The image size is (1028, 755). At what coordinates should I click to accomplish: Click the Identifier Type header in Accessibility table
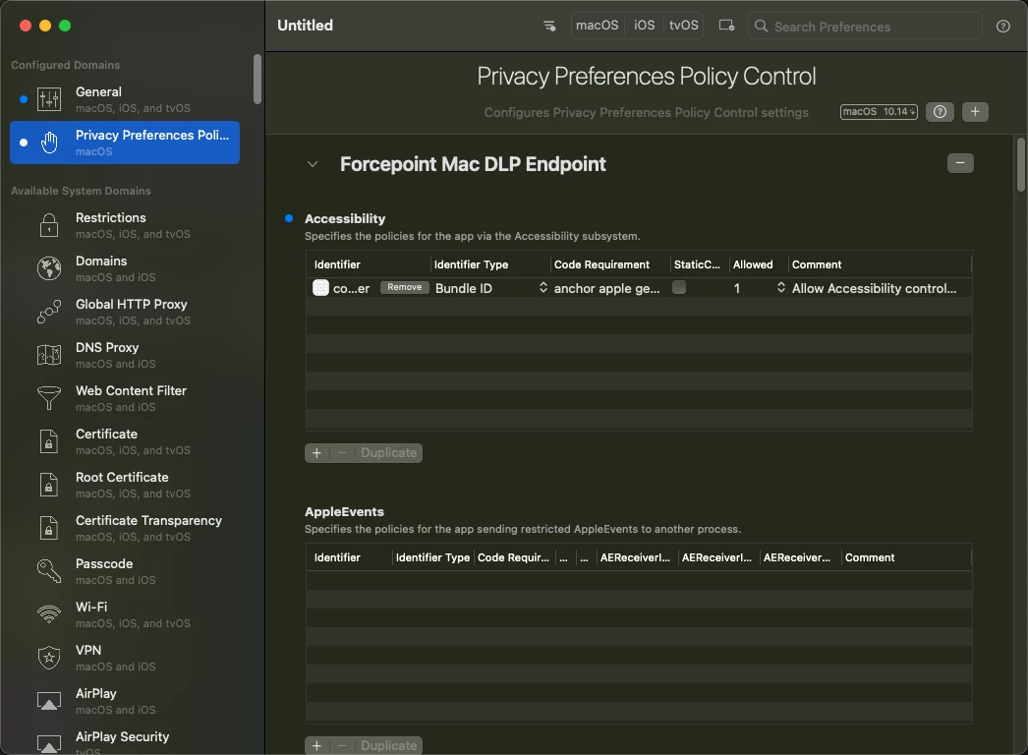click(471, 264)
